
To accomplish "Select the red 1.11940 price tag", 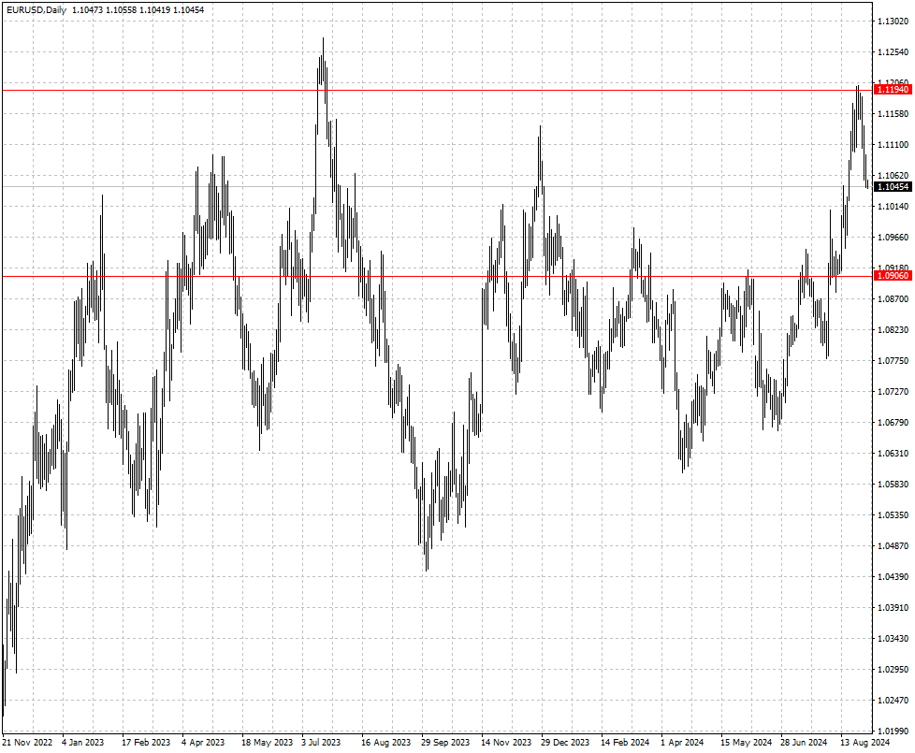I will pyautogui.click(x=893, y=90).
